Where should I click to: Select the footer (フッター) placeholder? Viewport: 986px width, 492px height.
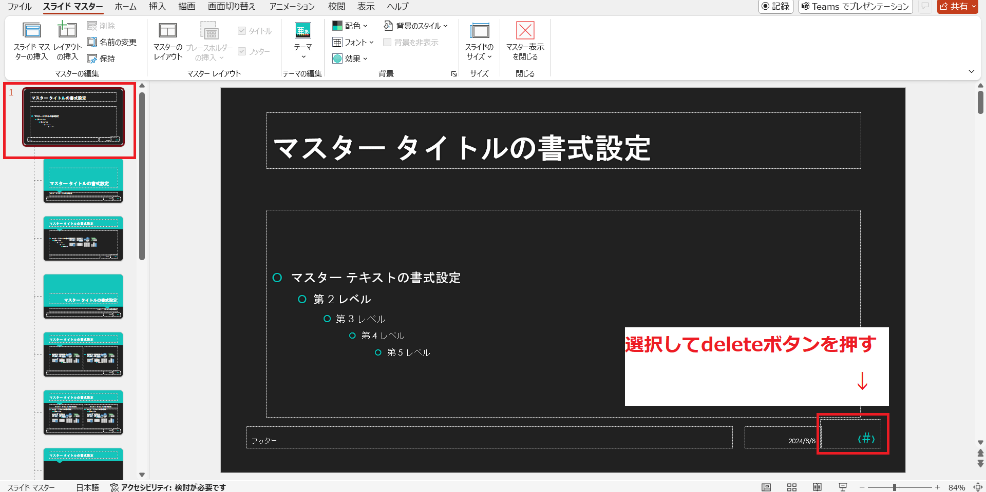[489, 438]
